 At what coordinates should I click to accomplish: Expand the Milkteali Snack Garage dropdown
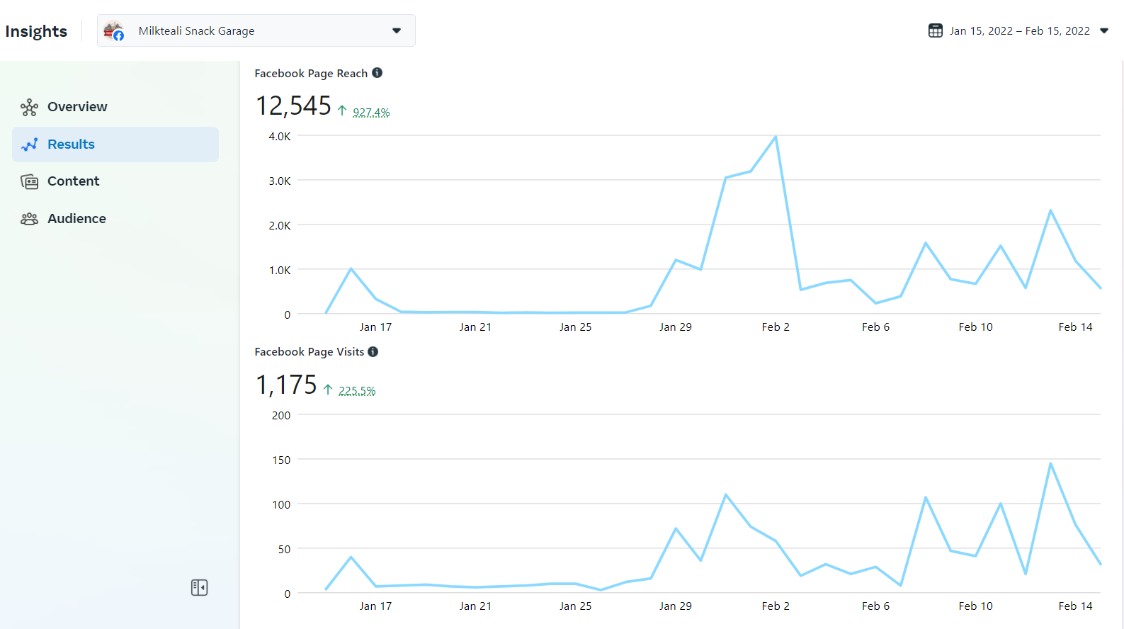tap(397, 30)
